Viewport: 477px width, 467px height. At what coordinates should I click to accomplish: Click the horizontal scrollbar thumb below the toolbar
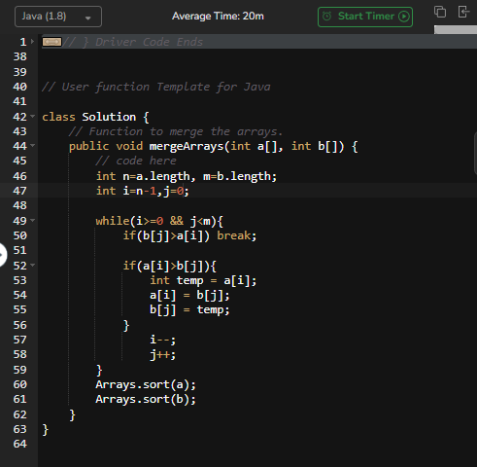click(456, 30)
